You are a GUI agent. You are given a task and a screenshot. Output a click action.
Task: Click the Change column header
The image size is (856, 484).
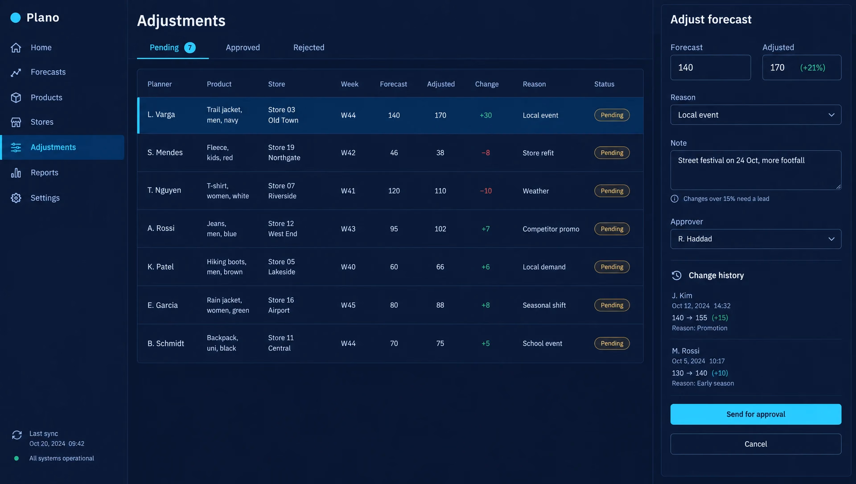tap(486, 84)
